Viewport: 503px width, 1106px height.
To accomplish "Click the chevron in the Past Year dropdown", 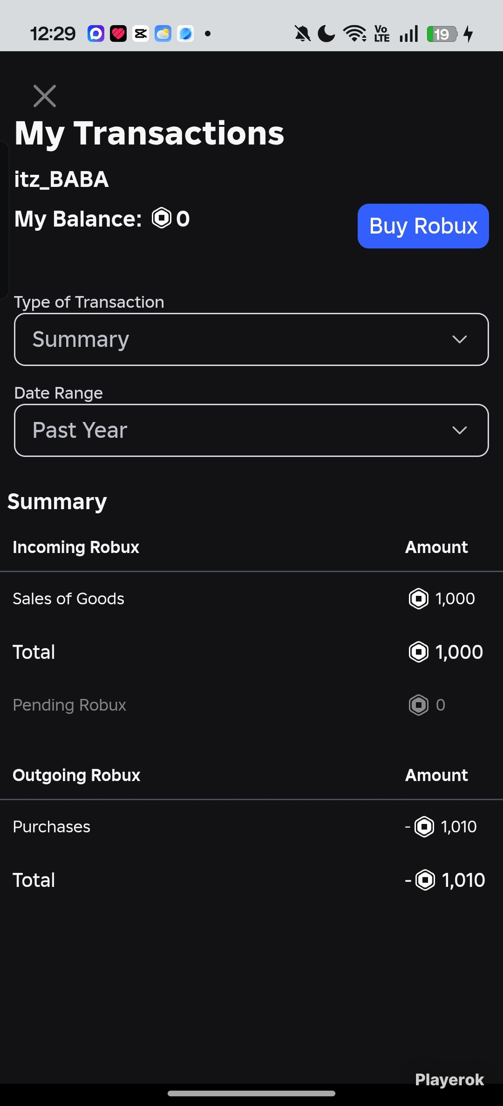I will tap(460, 430).
